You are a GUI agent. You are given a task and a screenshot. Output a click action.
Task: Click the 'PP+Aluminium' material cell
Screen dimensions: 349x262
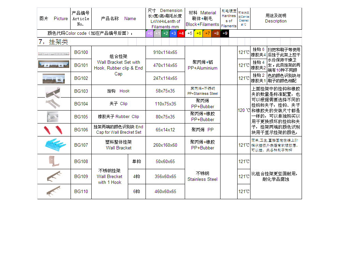click(202, 65)
